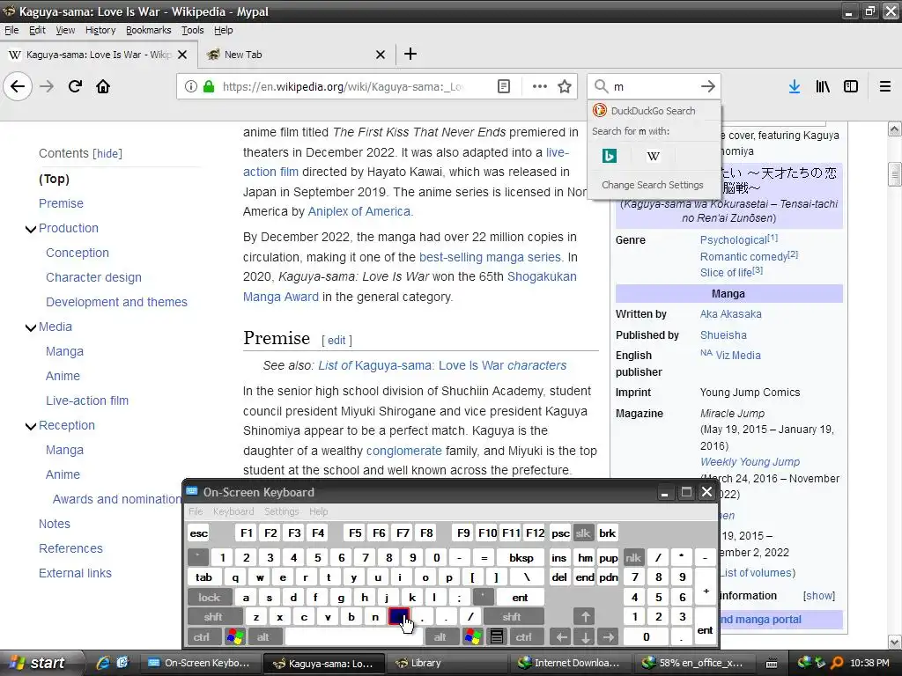902x676 pixels.
Task: Bookmark this page with the star icon
Action: coord(565,87)
